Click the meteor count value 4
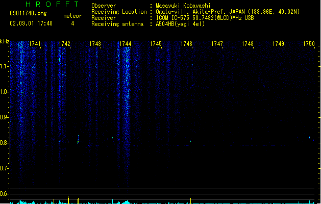The width and height of the screenshot is (321, 204). (72, 23)
